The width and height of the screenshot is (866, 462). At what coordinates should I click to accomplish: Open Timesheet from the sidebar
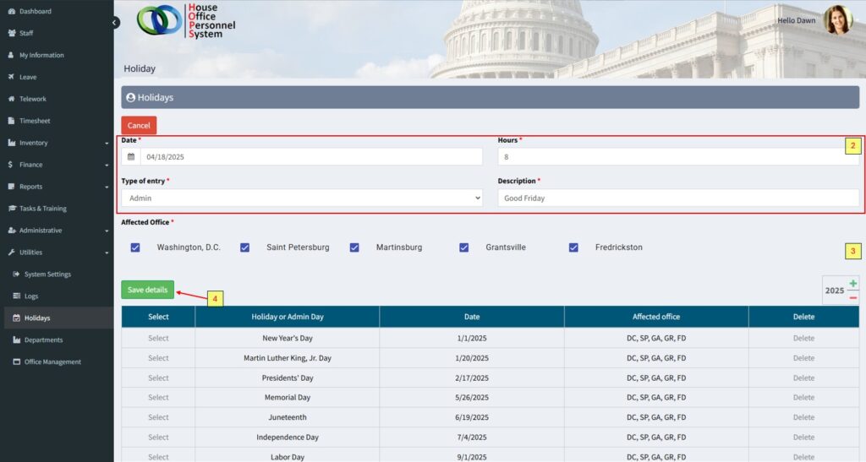(35, 121)
